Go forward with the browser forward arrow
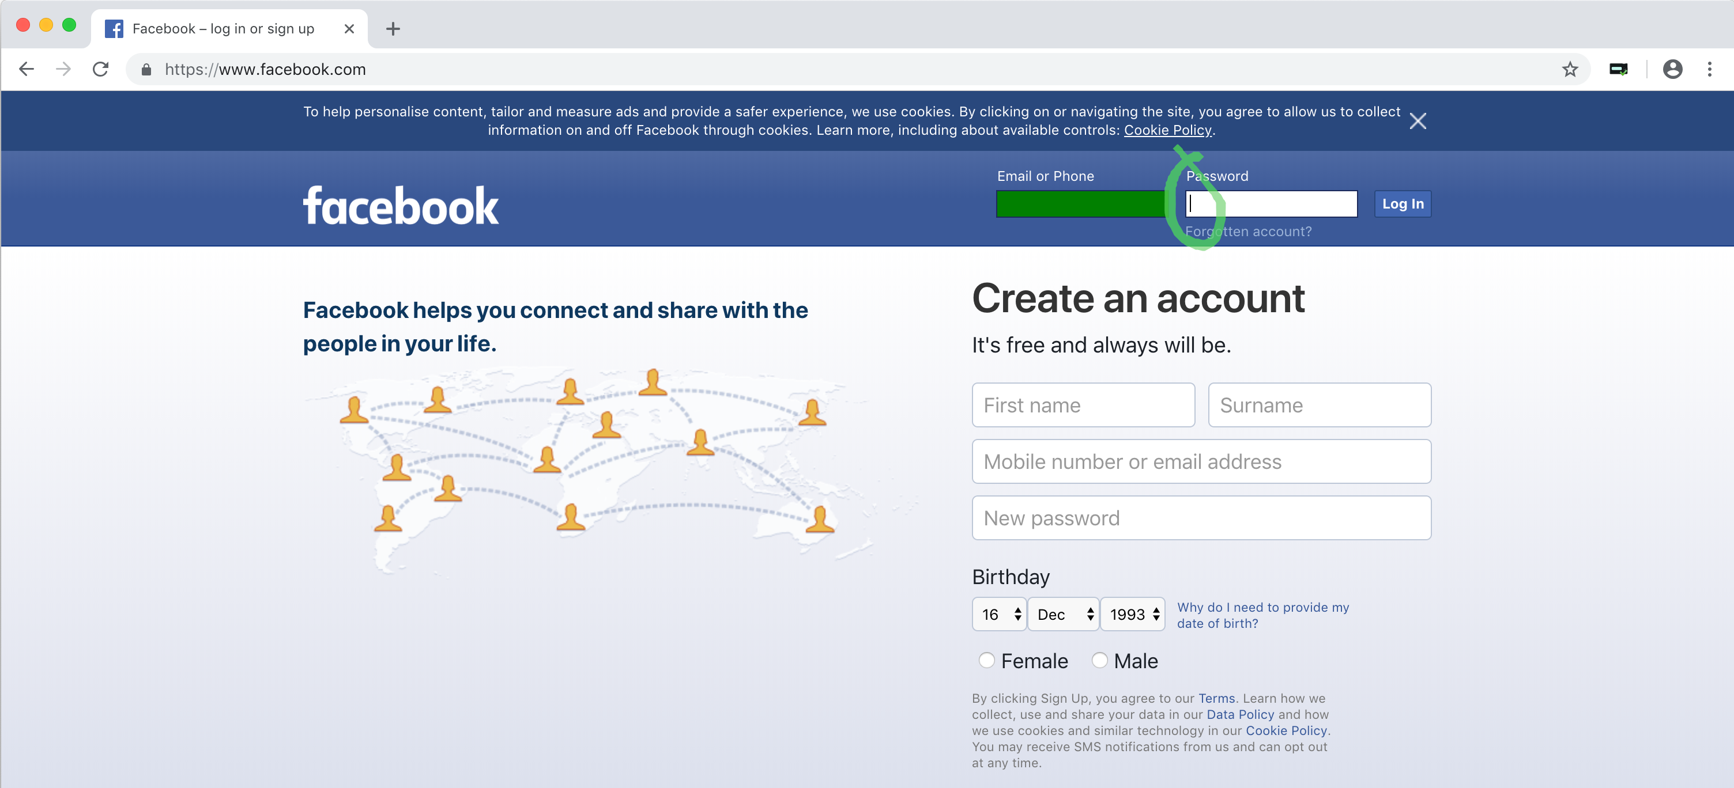This screenshot has height=788, width=1734. pos(63,69)
